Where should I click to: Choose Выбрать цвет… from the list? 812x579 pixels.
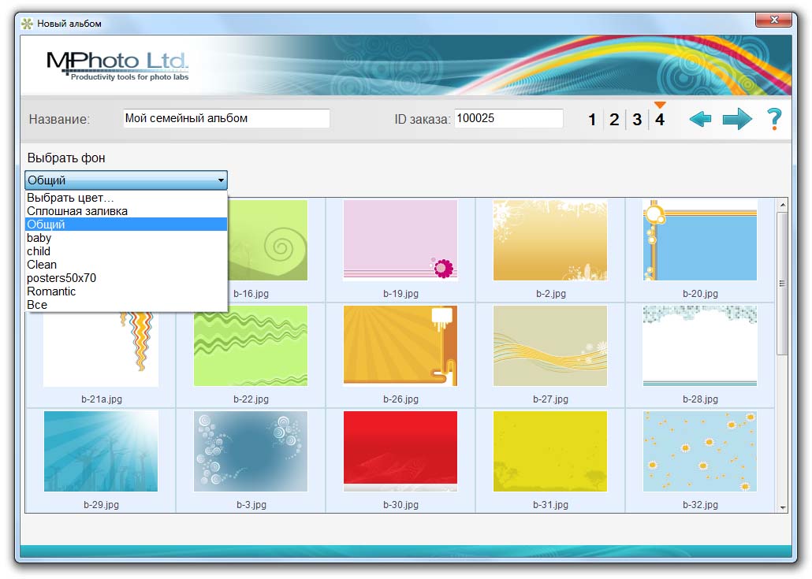click(x=126, y=198)
